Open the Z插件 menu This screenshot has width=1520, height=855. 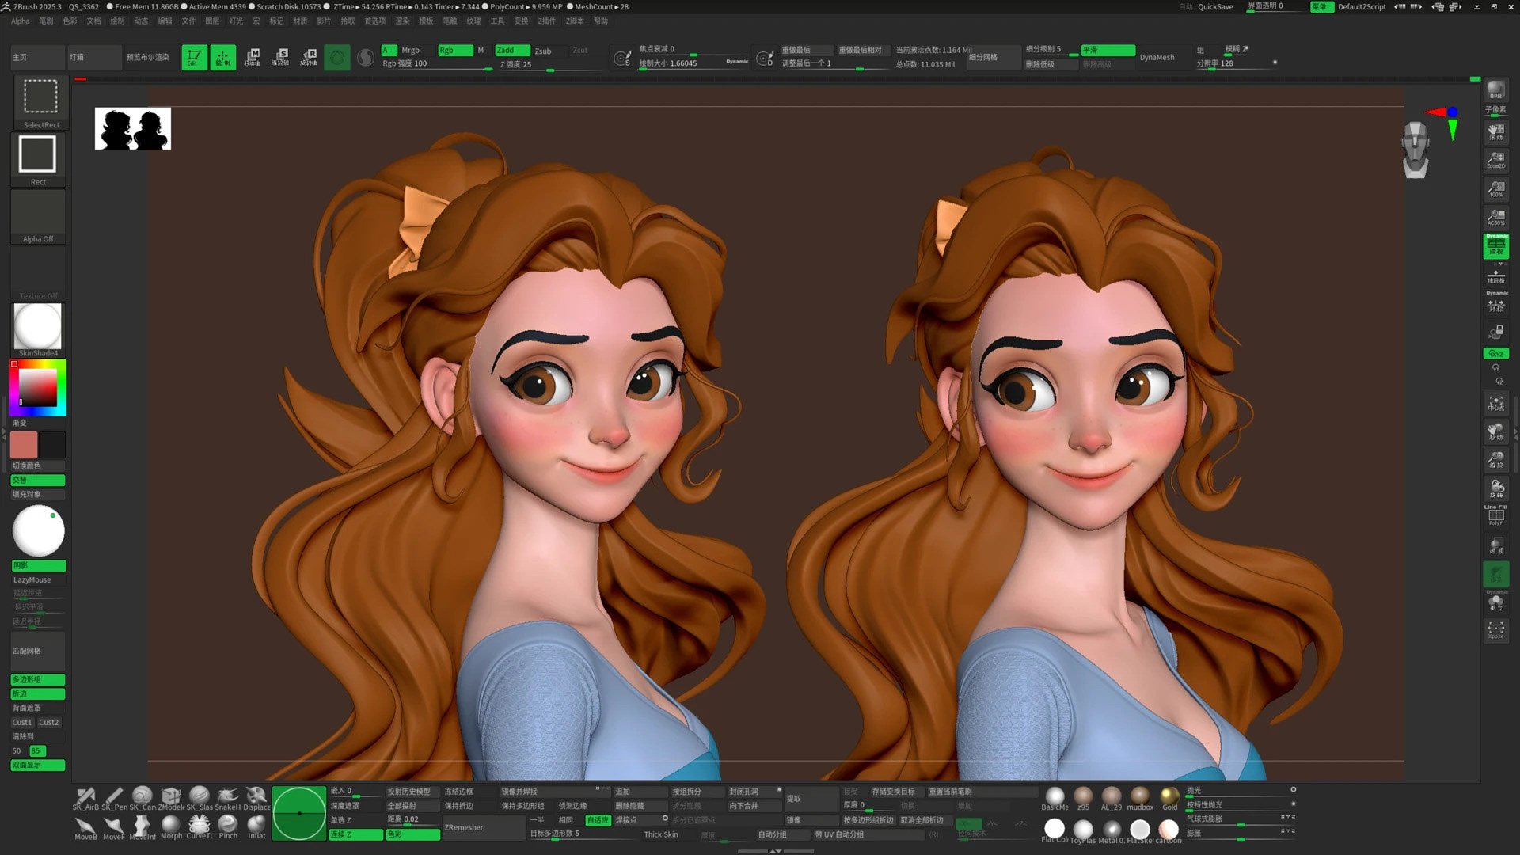547,21
